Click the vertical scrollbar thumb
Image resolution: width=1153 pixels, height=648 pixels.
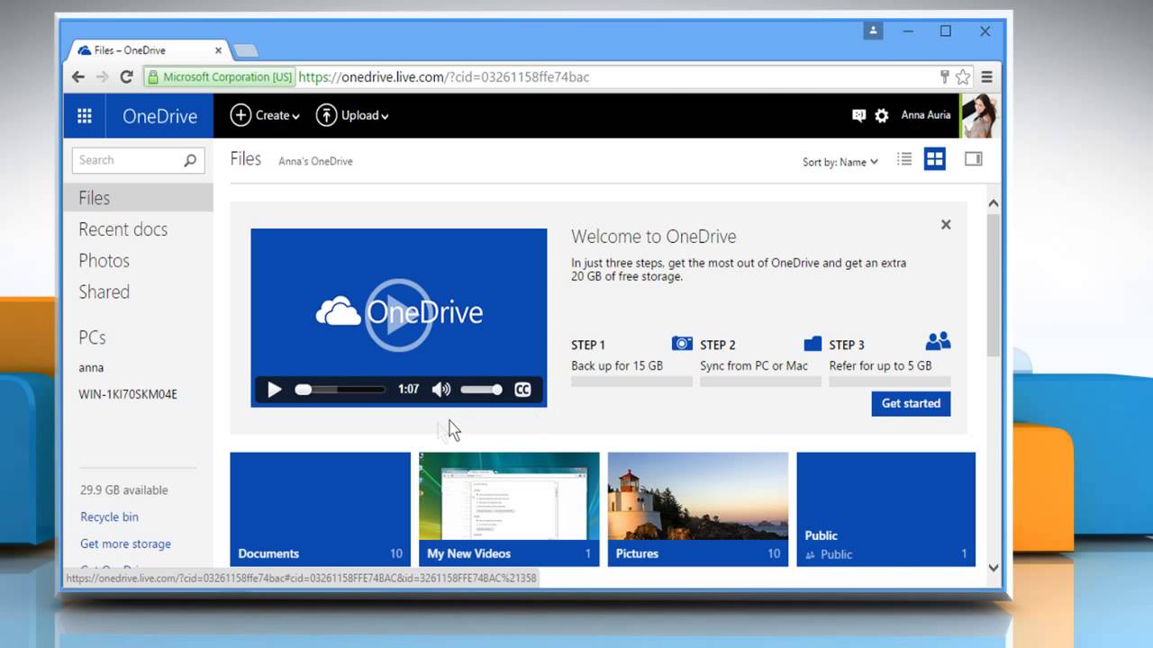994,285
